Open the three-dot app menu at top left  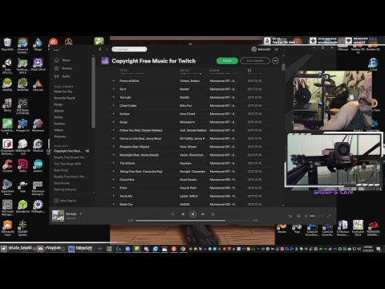[56, 50]
